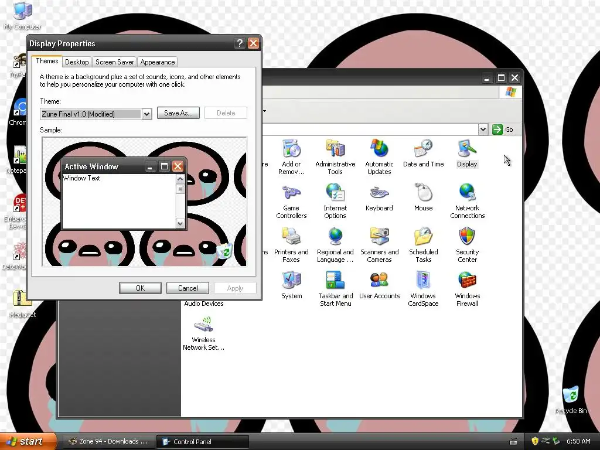The width and height of the screenshot is (600, 450).
Task: Click OK in Display Properties
Action: [140, 288]
